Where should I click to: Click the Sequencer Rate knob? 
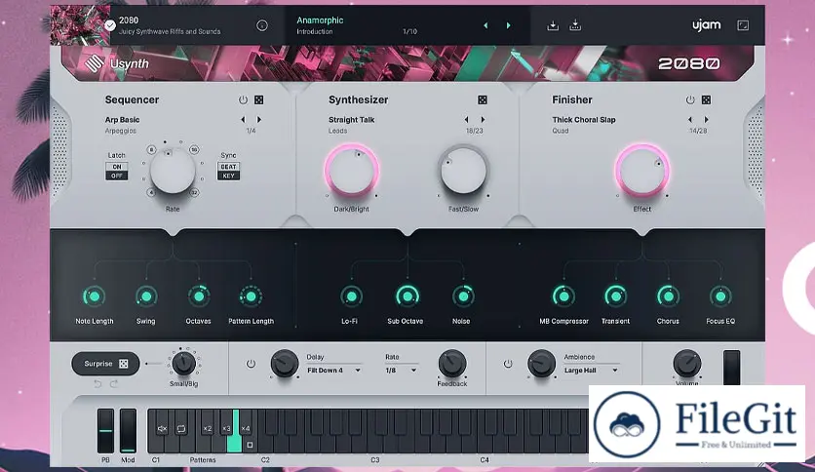coord(173,171)
